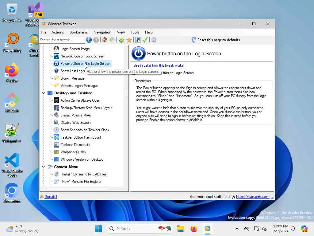This screenshot has width=314, height=236.
Task: Click the tree panel horizontal scrollbar
Action: point(77,189)
